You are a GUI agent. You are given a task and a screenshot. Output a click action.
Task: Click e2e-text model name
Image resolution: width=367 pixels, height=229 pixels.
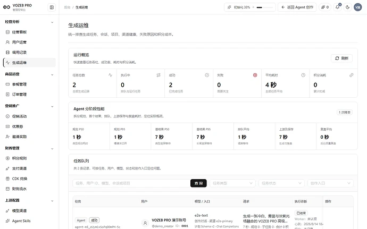201,215
